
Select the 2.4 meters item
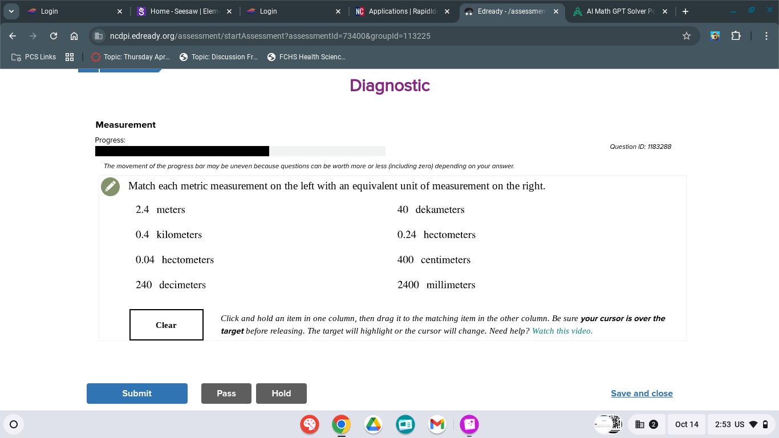click(160, 210)
